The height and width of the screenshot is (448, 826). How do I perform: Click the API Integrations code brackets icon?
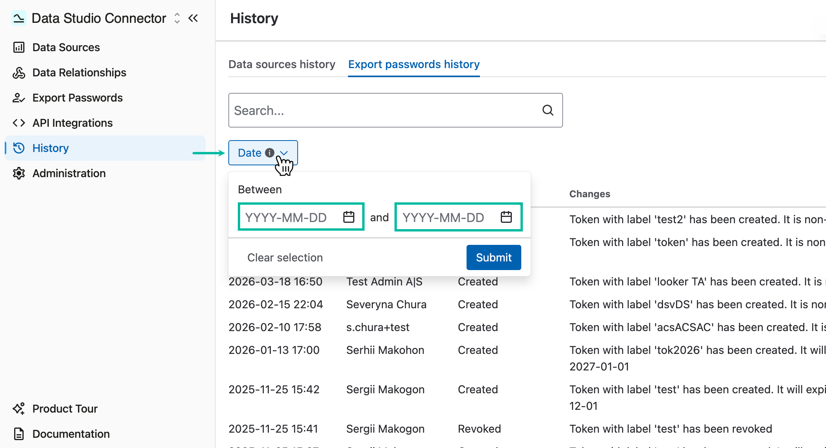19,123
